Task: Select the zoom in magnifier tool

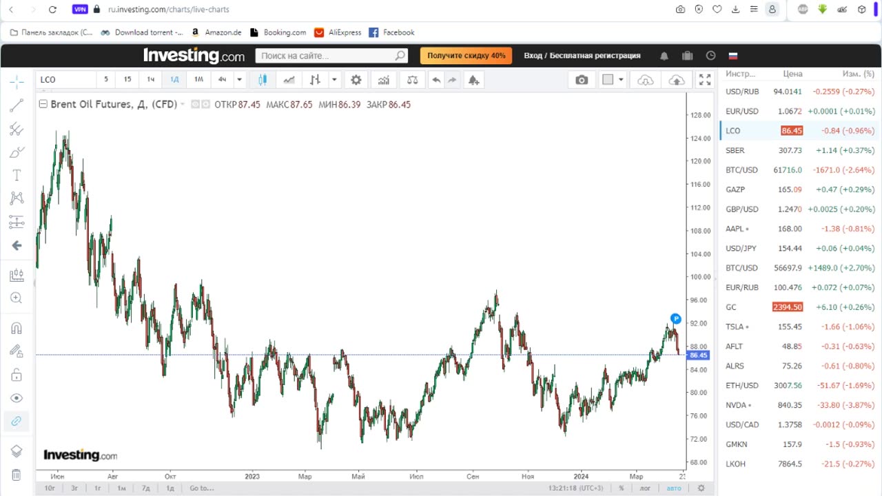Action: [x=17, y=298]
